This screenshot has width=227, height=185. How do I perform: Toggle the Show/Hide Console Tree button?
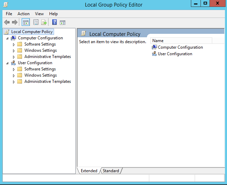[25, 22]
